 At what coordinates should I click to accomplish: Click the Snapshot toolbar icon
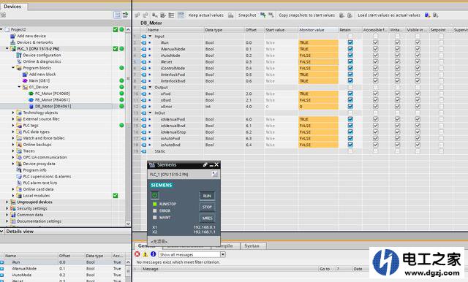tap(231, 15)
